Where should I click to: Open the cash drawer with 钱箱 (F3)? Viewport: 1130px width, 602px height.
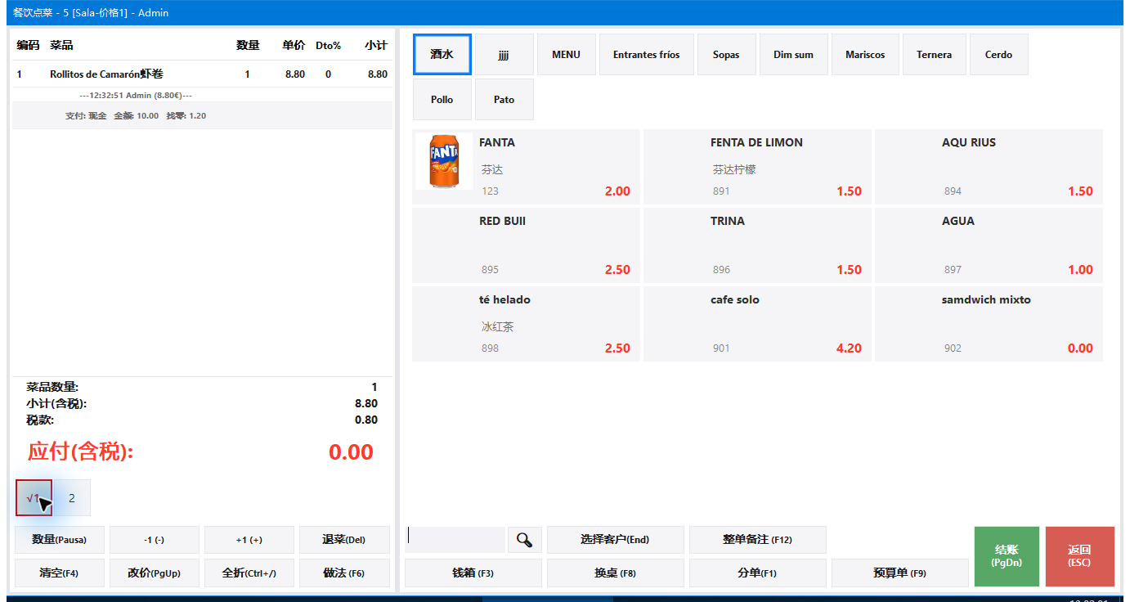[473, 573]
